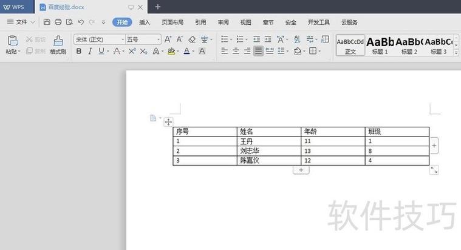Undo the last action
This screenshot has height=250, width=461.
[x=81, y=22]
